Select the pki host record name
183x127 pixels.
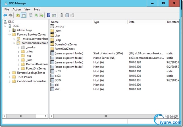[x=57, y=85]
